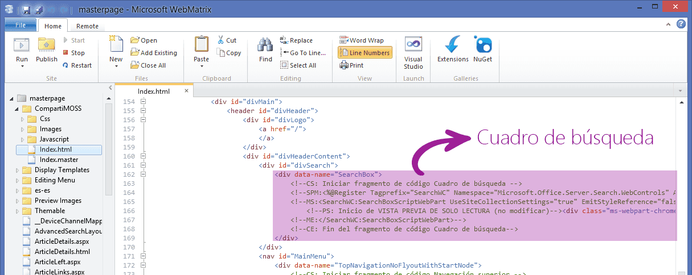The width and height of the screenshot is (692, 275).
Task: Expand the Css folder
Action: coord(23,119)
